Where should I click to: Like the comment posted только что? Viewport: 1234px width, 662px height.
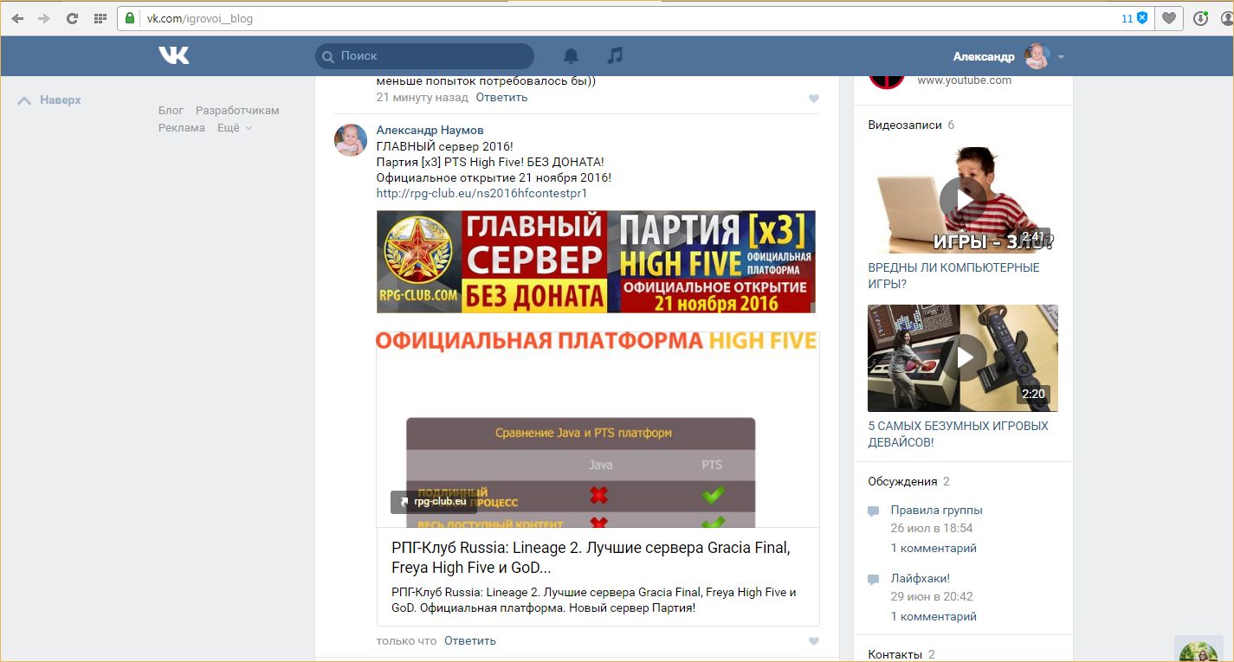tap(814, 641)
